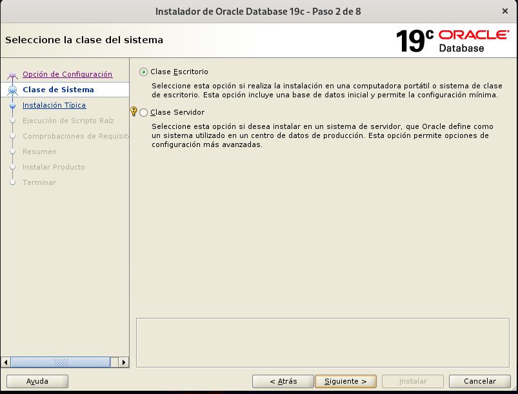518x394 pixels.
Task: Select the Terminar step in the sidebar
Action: (39, 182)
